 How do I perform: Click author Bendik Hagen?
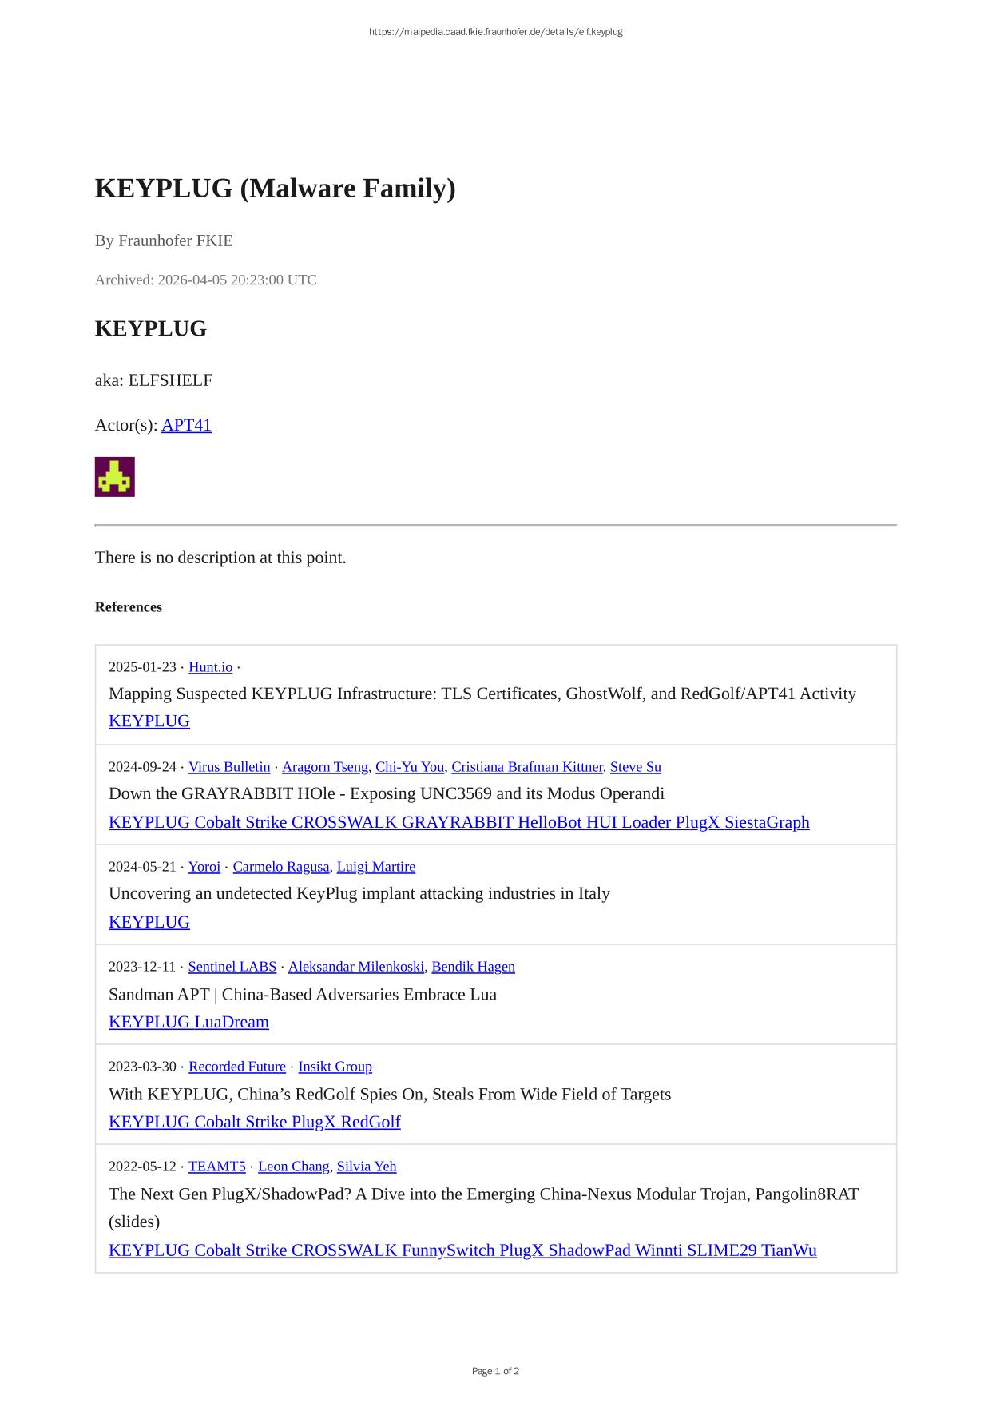[474, 967]
